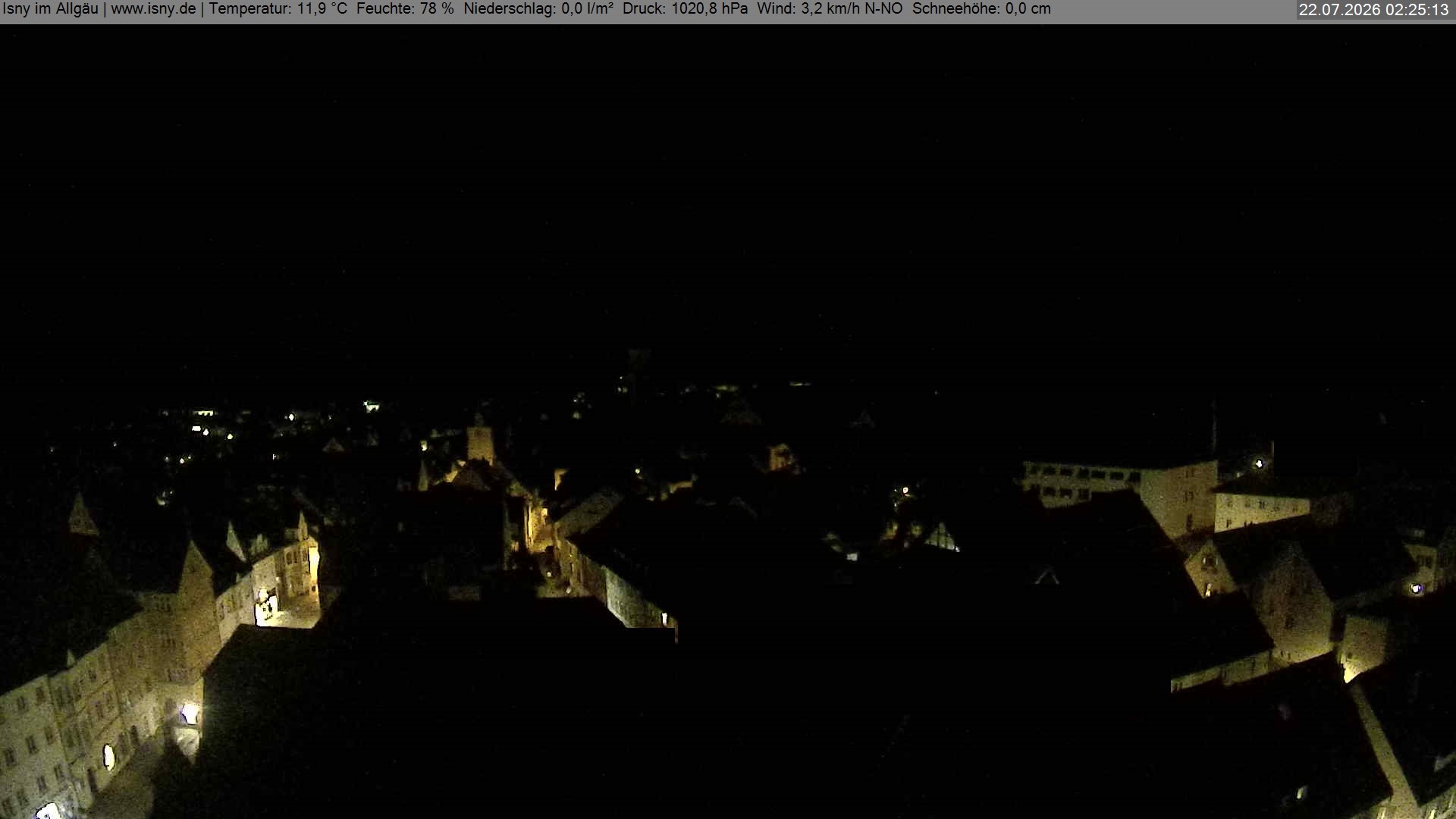Click the 'Temperatur: 11,9 °C' reading

278,10
